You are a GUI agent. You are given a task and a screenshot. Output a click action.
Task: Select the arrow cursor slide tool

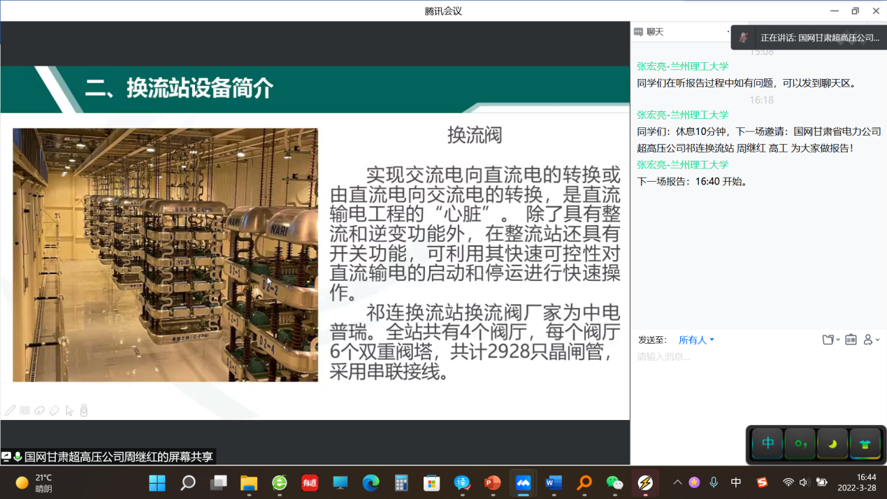point(69,411)
